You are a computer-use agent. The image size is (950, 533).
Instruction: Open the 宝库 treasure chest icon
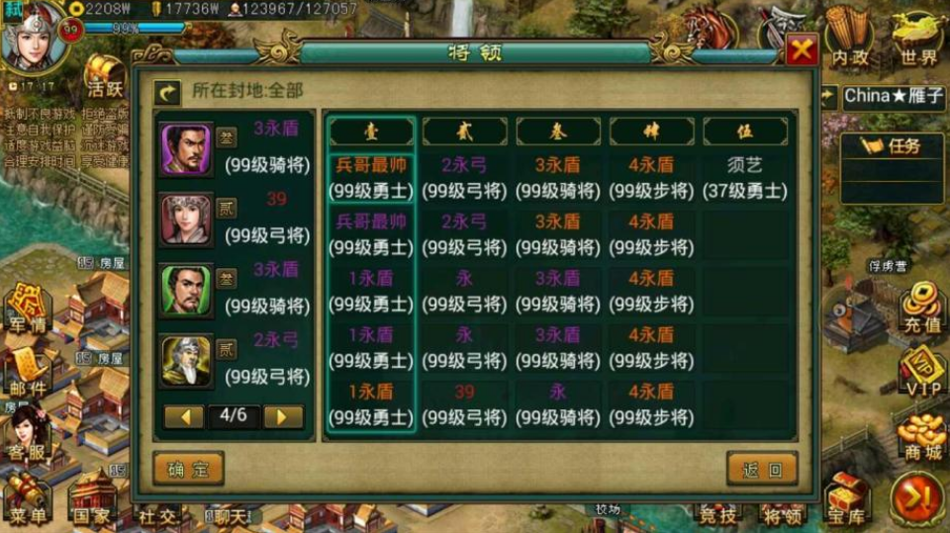coord(846,499)
